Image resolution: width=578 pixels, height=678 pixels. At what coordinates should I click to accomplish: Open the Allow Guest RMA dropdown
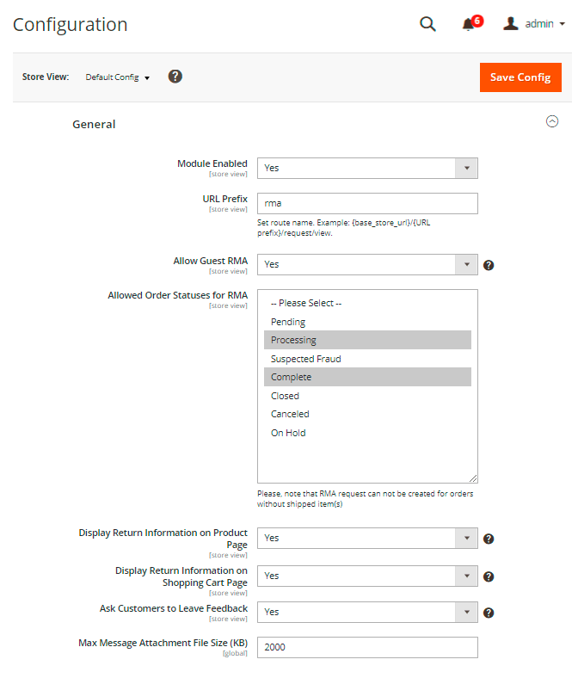pyautogui.click(x=367, y=264)
